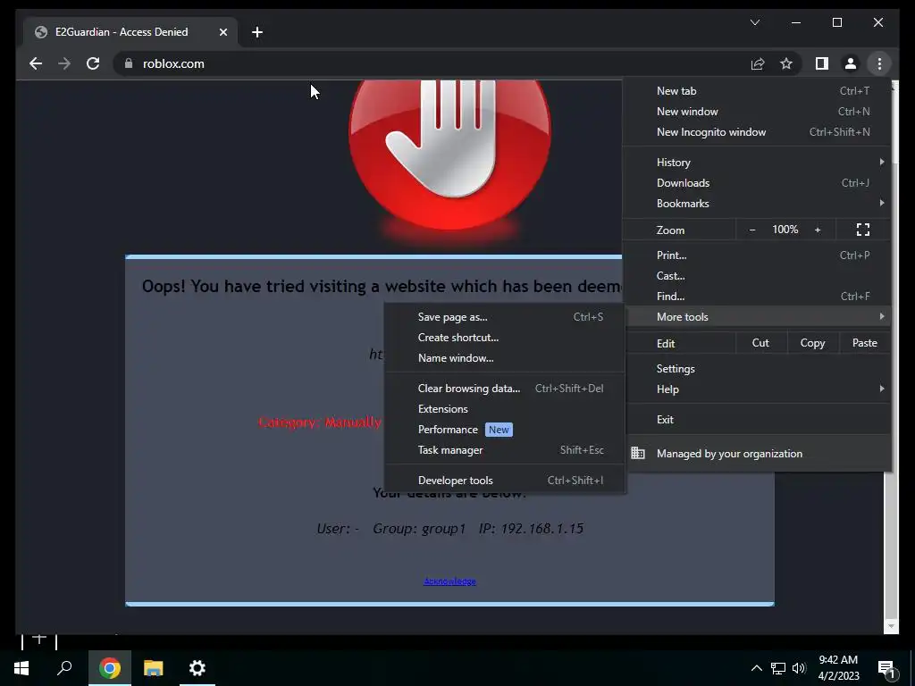Select Name window...
This screenshot has height=686, width=915.
[505, 357]
